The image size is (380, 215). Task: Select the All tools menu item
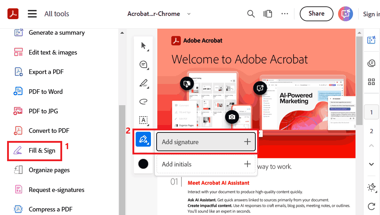56,13
